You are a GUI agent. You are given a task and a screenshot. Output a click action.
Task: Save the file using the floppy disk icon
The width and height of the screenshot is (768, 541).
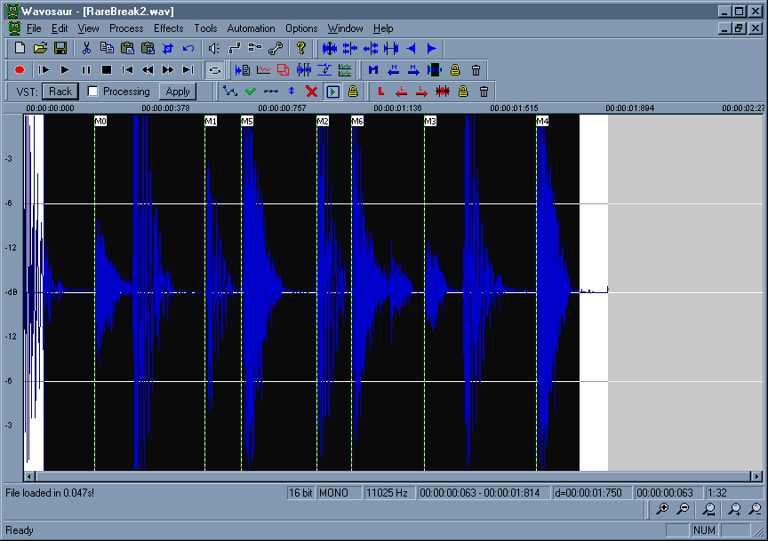tap(60, 48)
